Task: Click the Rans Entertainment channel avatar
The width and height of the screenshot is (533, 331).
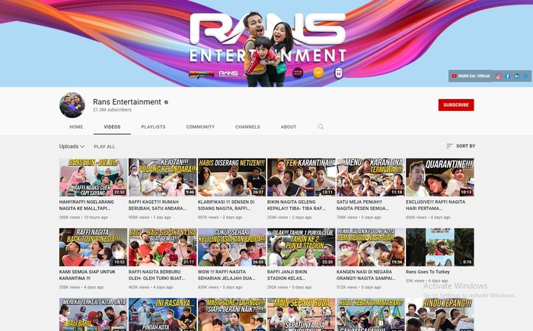Action: (72, 105)
